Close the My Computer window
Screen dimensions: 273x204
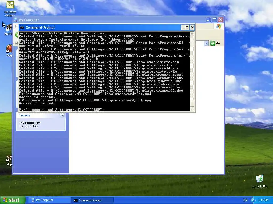[x=220, y=20]
